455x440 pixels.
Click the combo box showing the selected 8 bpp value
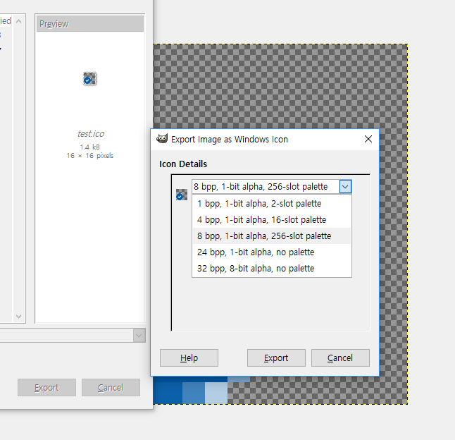tap(266, 187)
